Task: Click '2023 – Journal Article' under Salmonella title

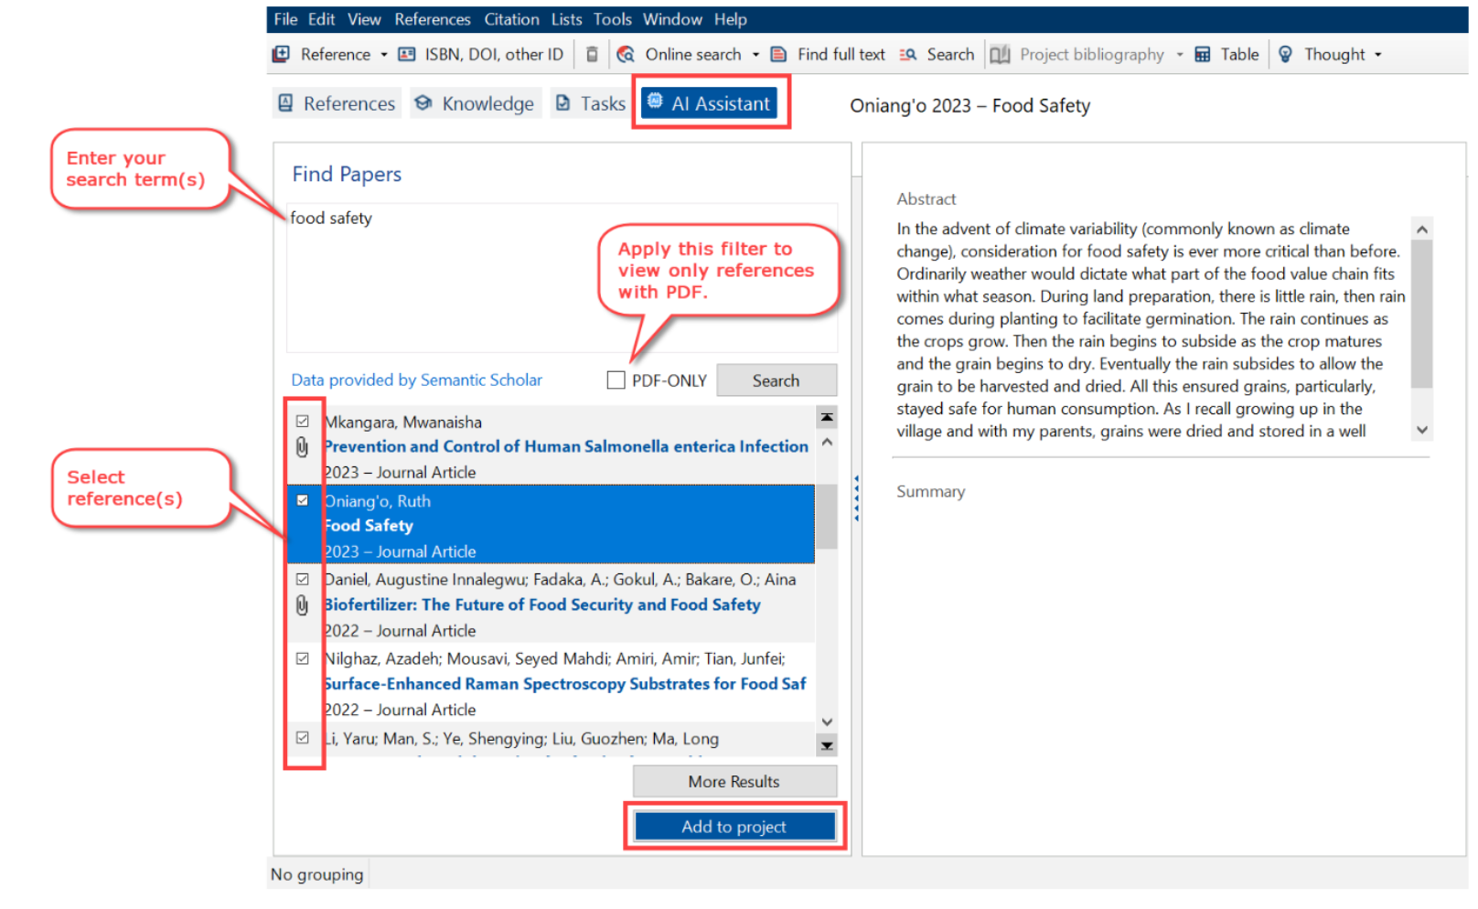Action: pyautogui.click(x=400, y=473)
